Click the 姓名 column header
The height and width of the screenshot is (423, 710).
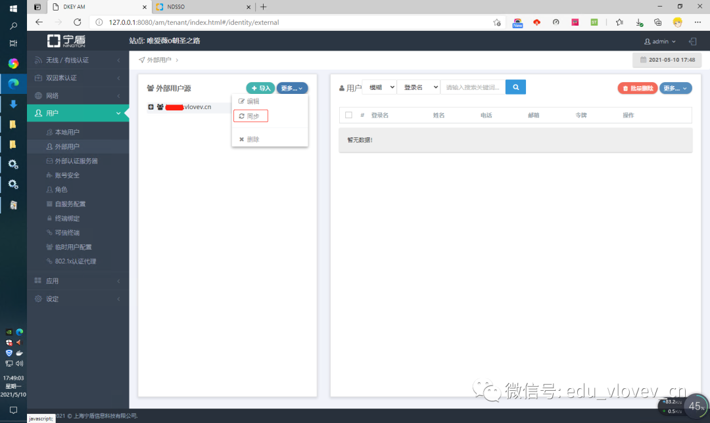coord(438,116)
